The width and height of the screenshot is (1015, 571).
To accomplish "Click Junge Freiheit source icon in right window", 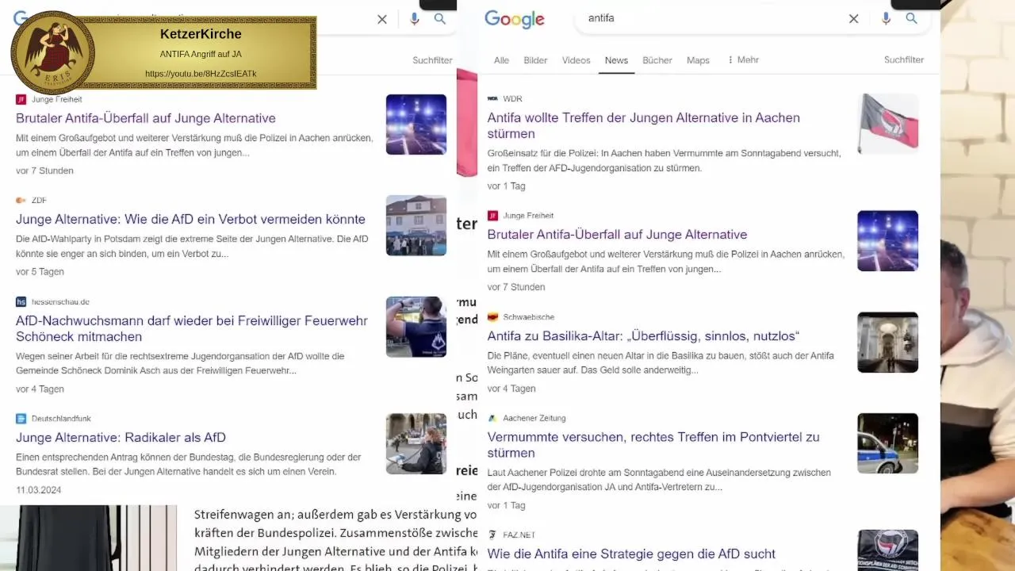I will (x=492, y=216).
